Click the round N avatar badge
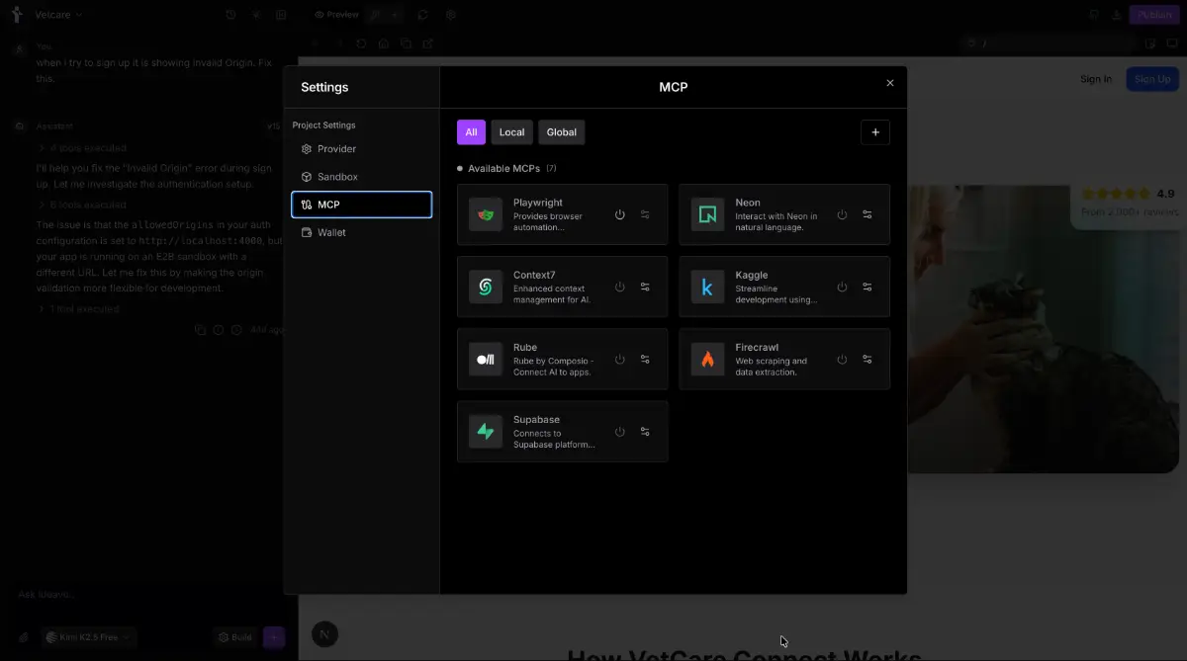Screen dimensions: 1187x661 pos(325,634)
